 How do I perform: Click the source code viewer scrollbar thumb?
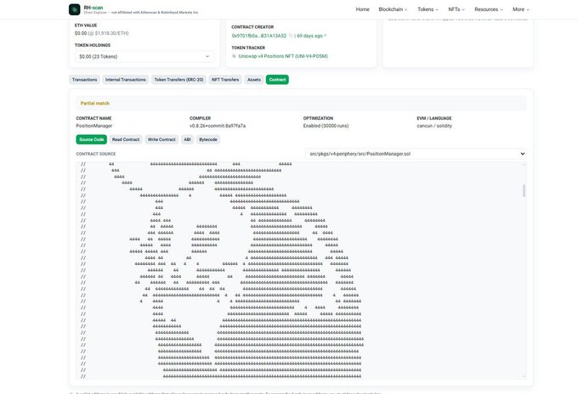point(524,191)
